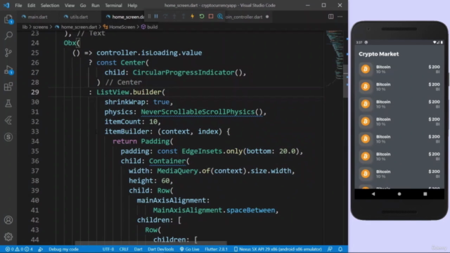Restart the debug session
The height and width of the screenshot is (253, 450).
[202, 17]
